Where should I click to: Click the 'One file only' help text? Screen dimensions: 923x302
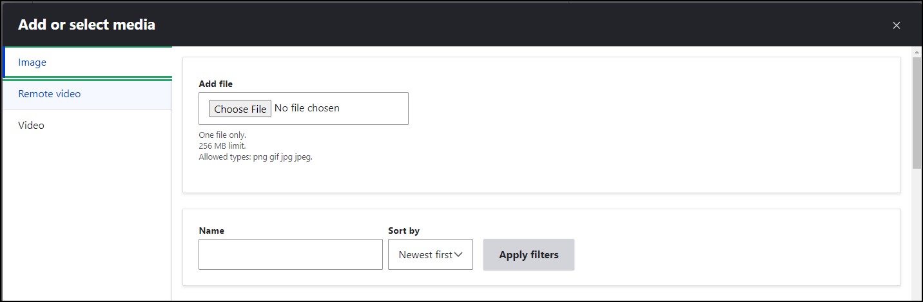click(222, 135)
